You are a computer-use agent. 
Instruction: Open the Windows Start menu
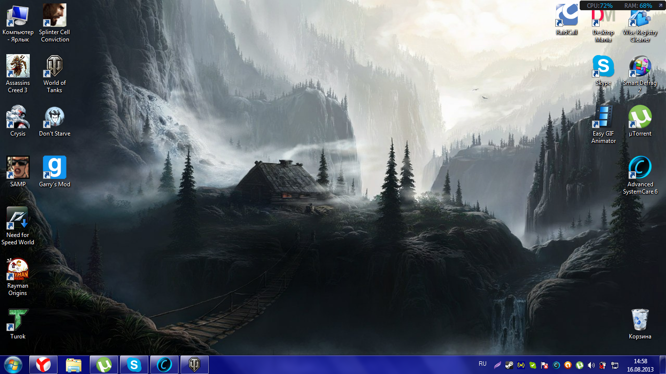coord(13,365)
